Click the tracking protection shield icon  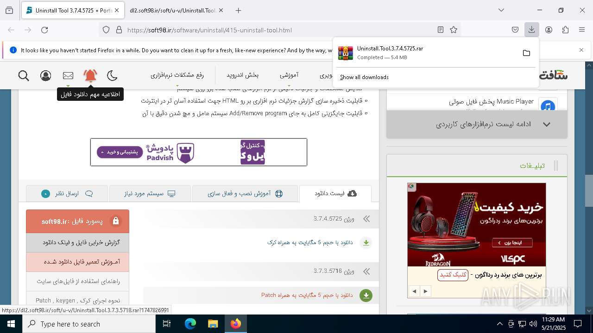106,30
